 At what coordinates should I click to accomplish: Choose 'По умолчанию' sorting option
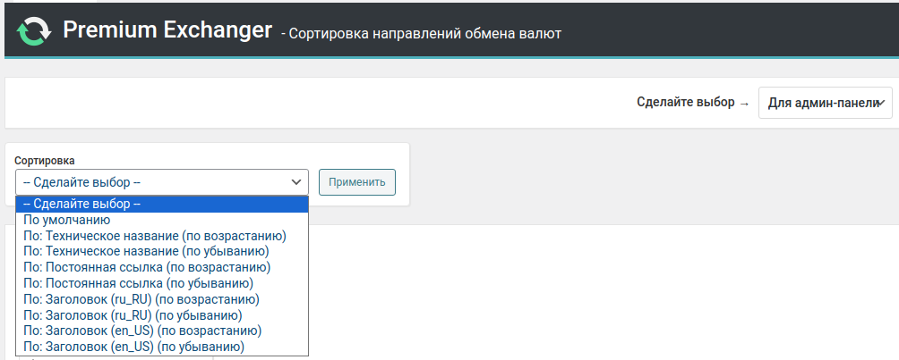[x=162, y=220]
